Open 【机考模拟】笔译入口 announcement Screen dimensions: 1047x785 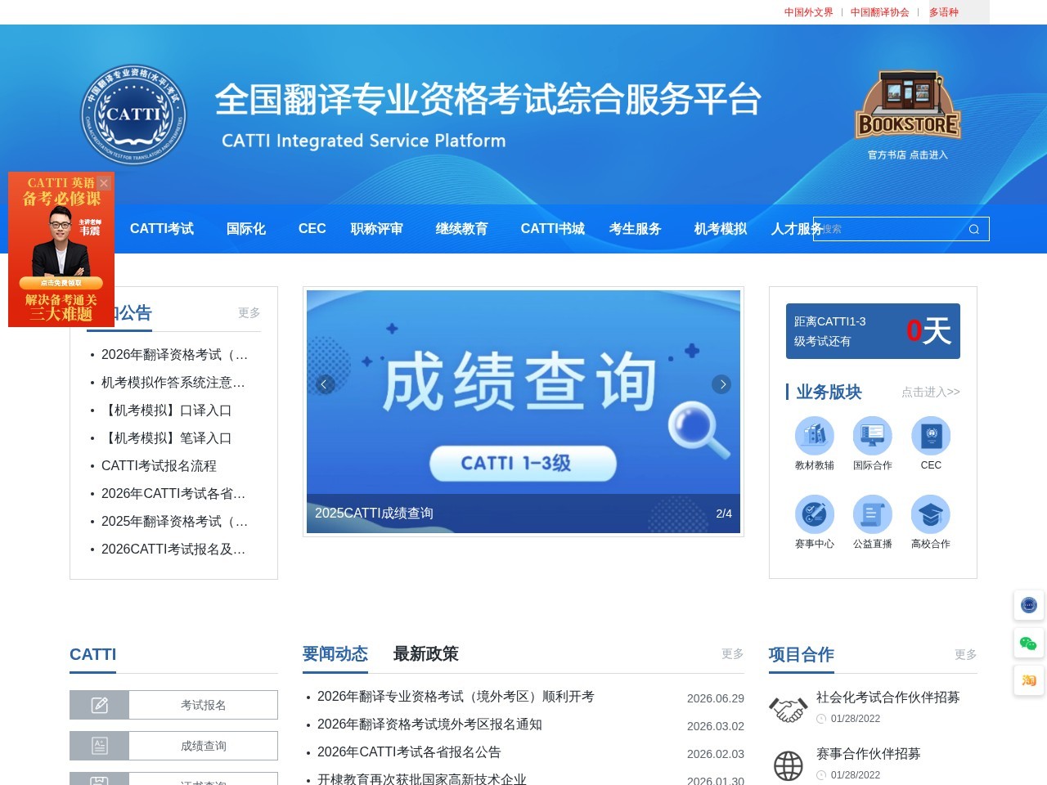coord(167,438)
